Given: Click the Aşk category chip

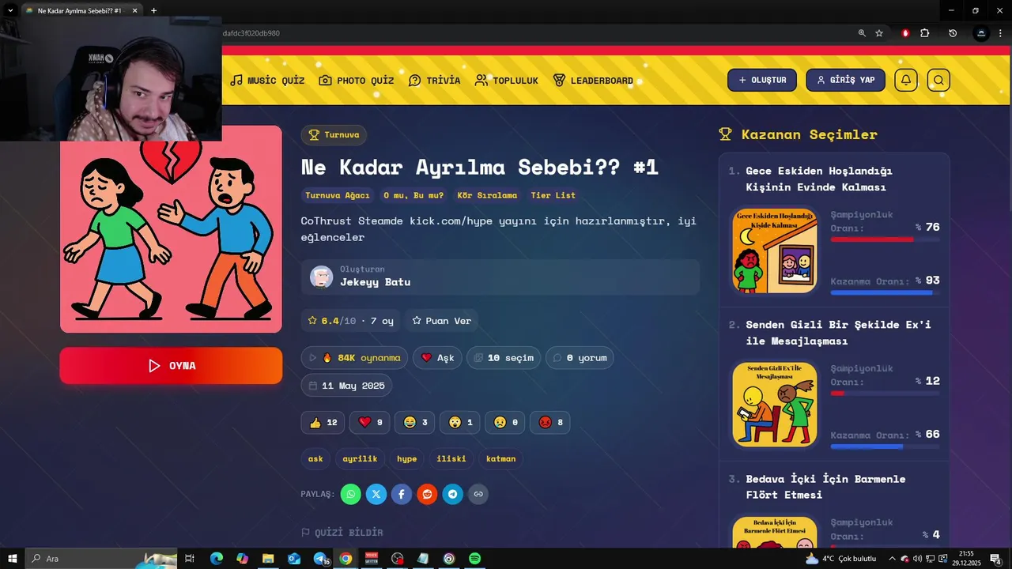Looking at the screenshot, I should click(437, 358).
